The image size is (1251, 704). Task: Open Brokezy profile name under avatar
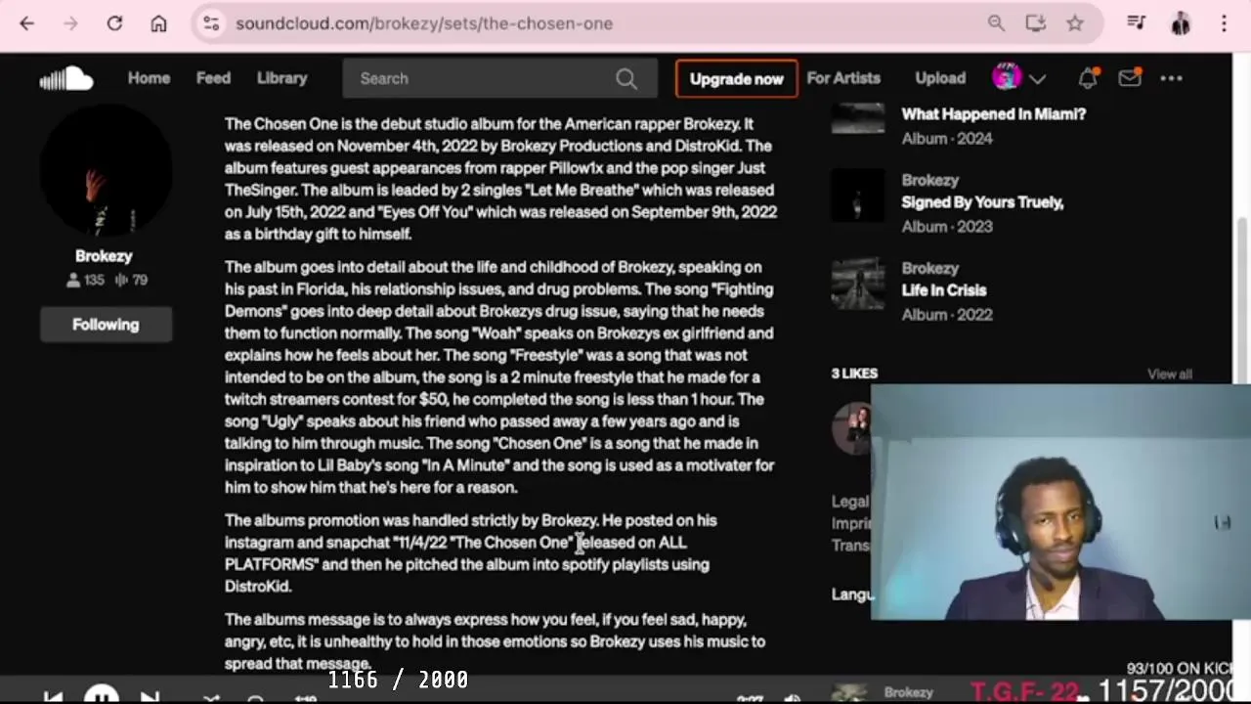click(104, 256)
